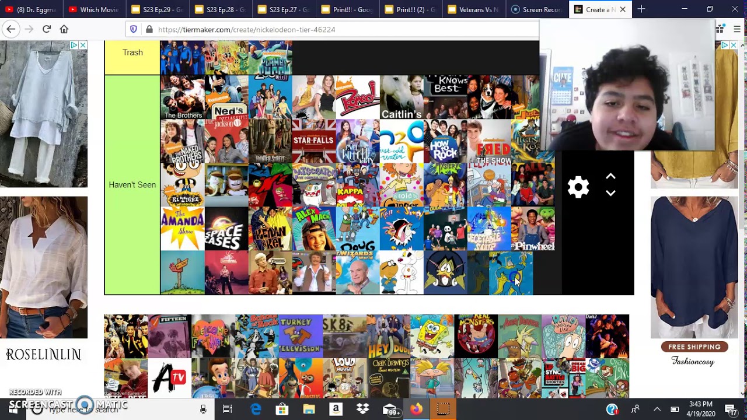Switch to the Dr. Eggman YouTube tab
This screenshot has height=420, width=747.
pyautogui.click(x=32, y=9)
